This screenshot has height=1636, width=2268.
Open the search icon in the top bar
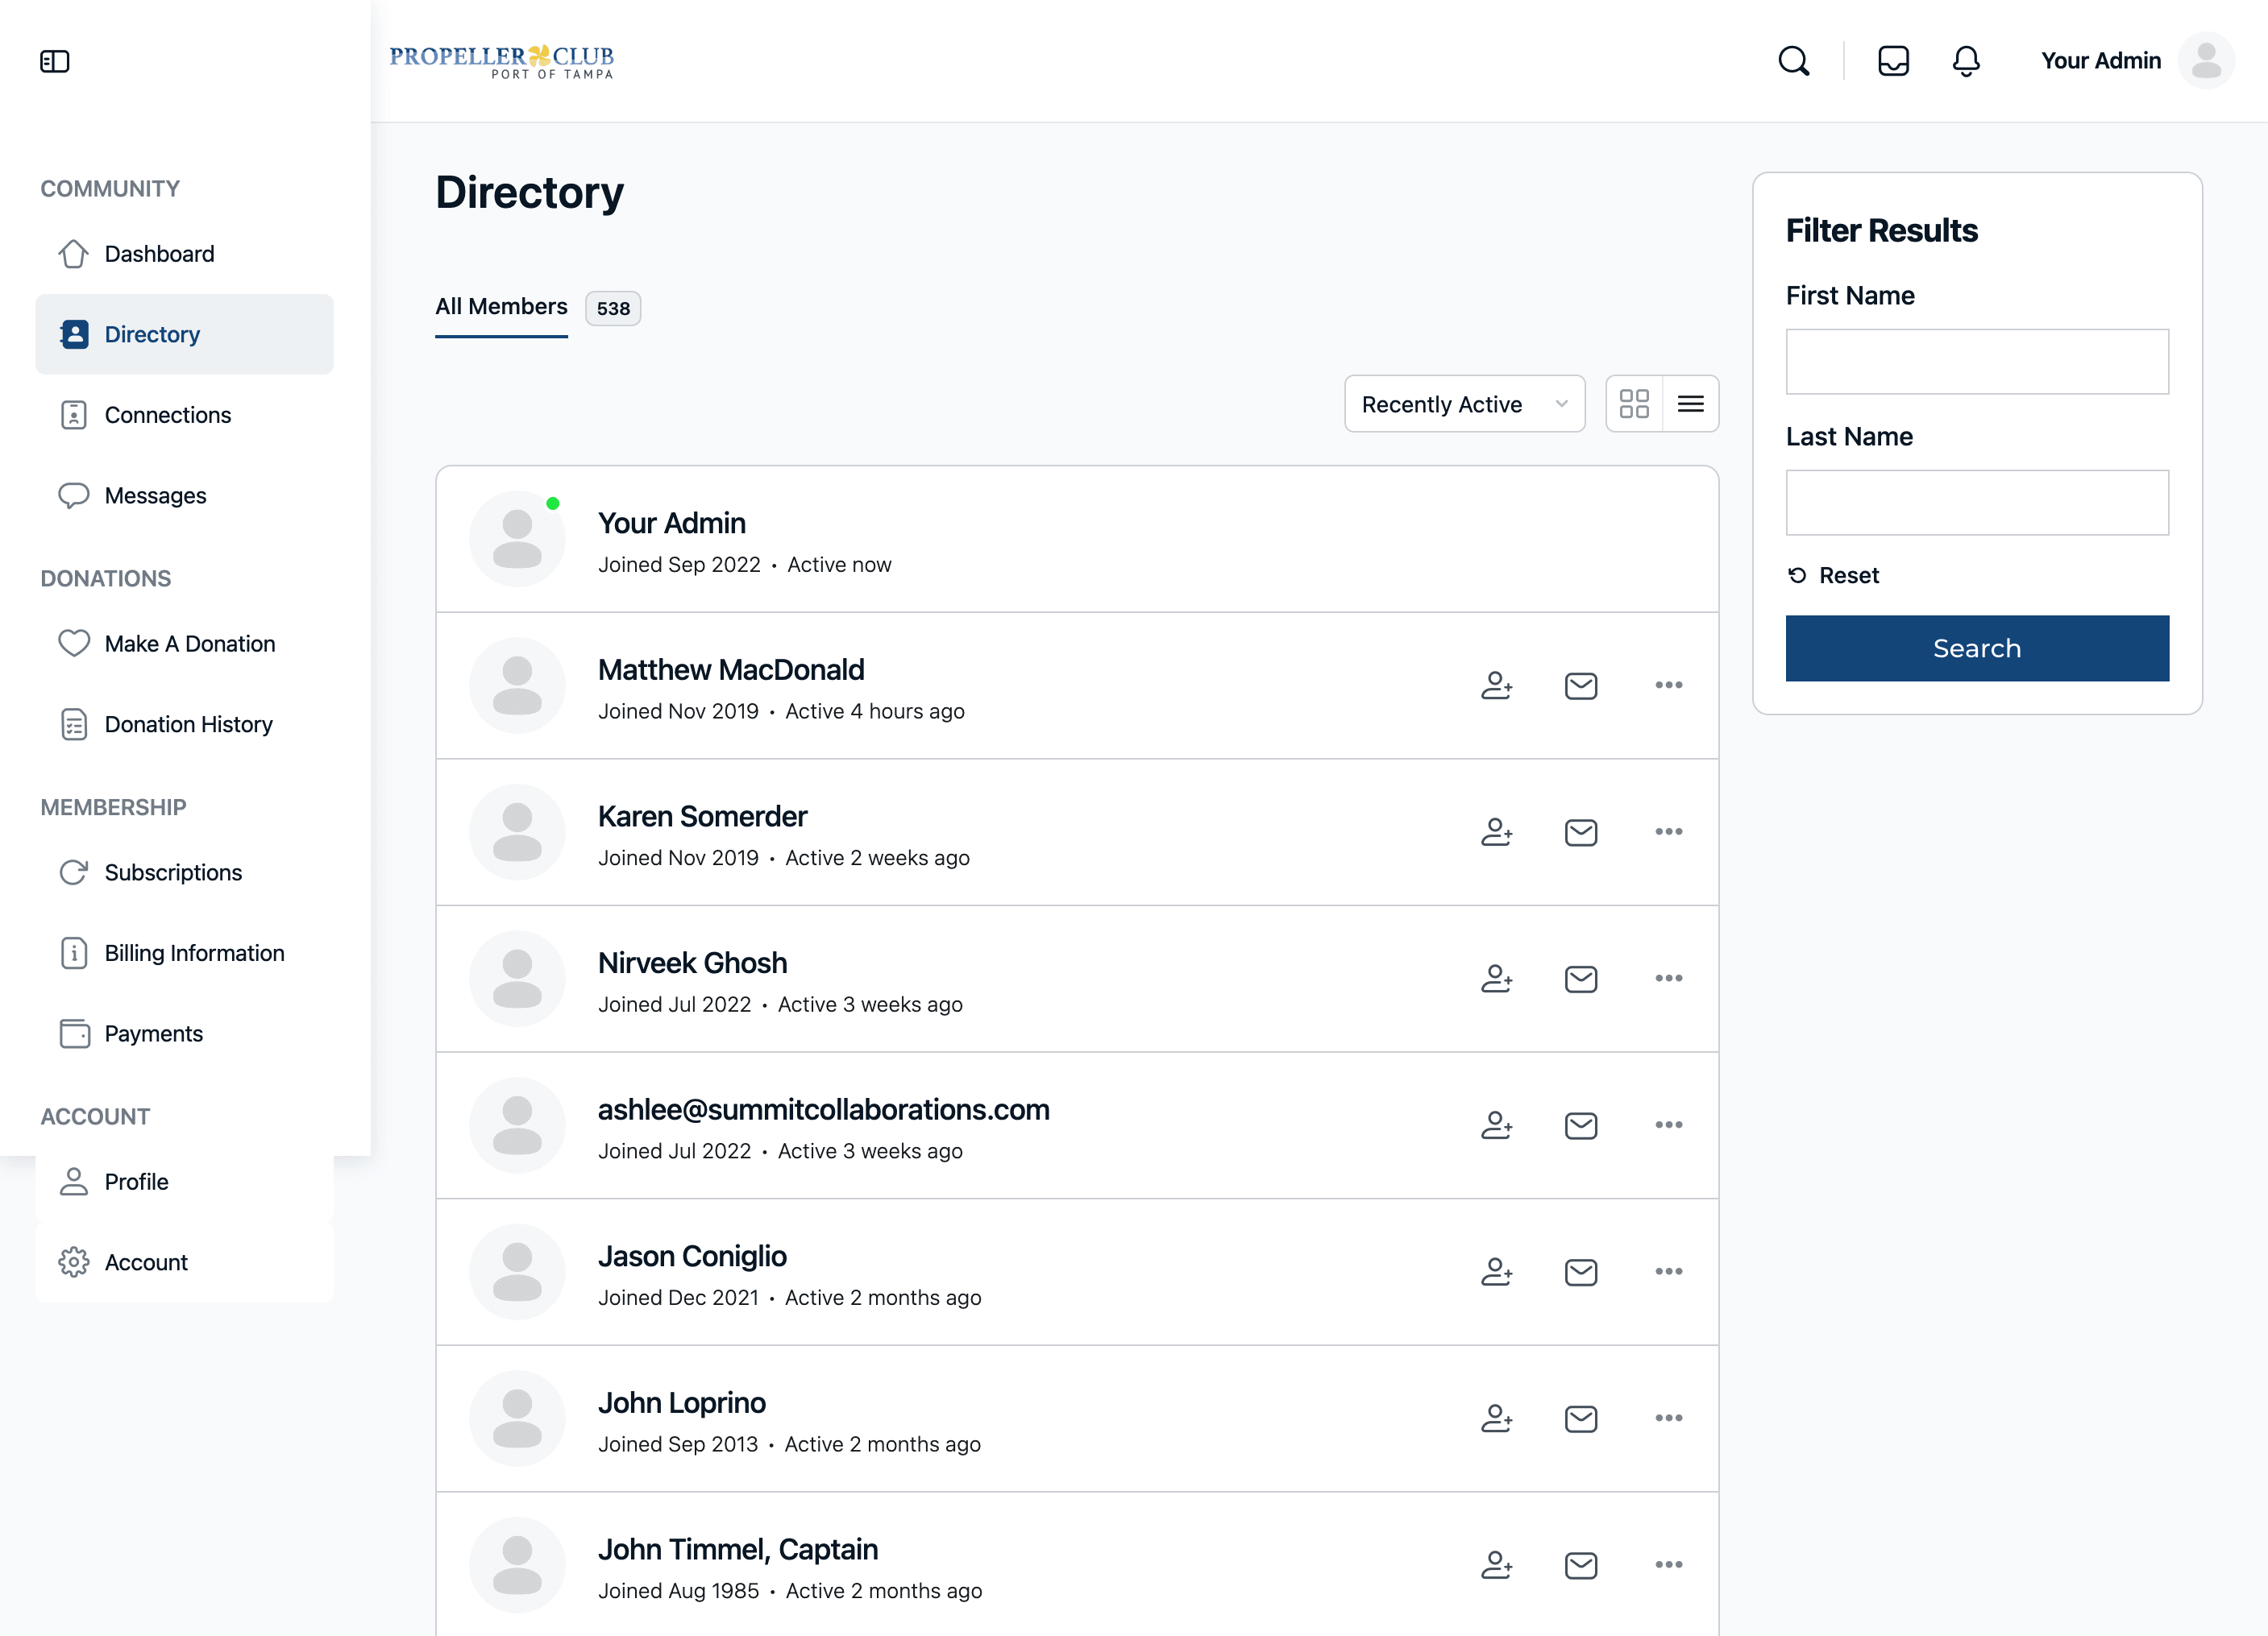coord(1793,61)
